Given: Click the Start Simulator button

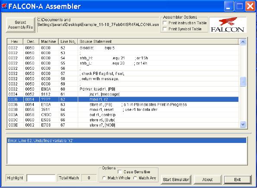Looking at the screenshot, I should [176, 180].
